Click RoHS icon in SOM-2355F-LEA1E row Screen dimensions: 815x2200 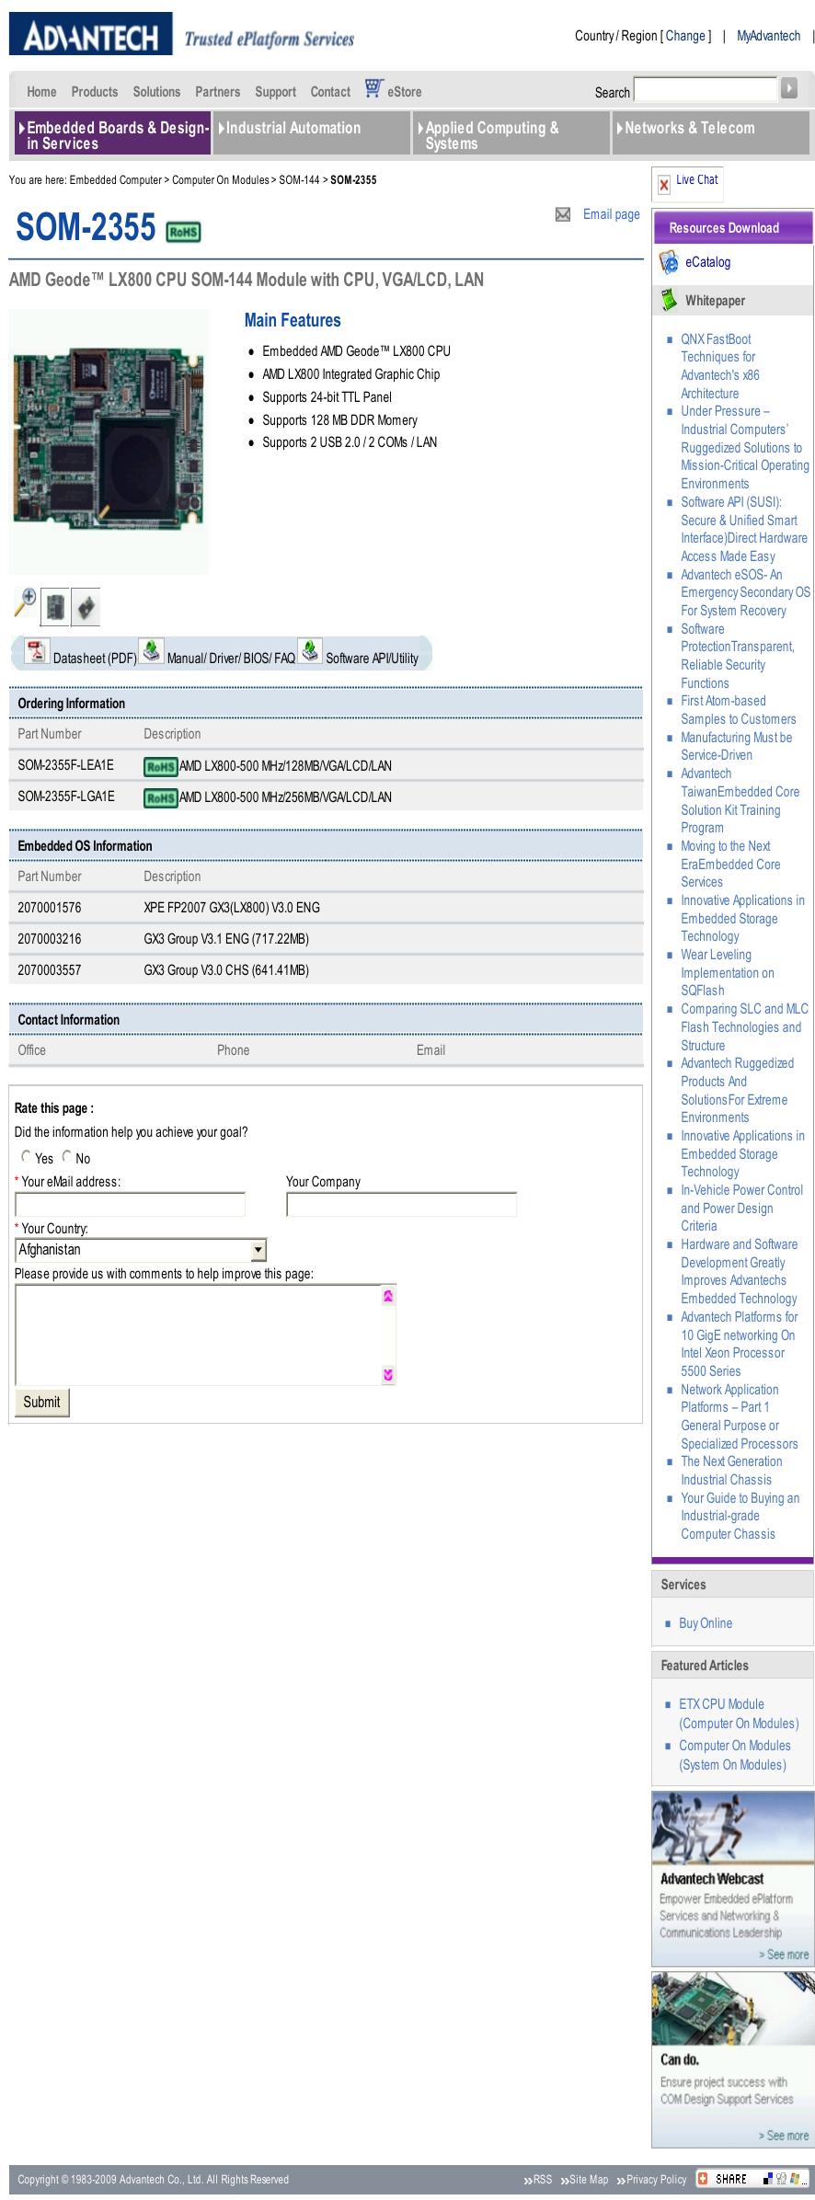[160, 767]
